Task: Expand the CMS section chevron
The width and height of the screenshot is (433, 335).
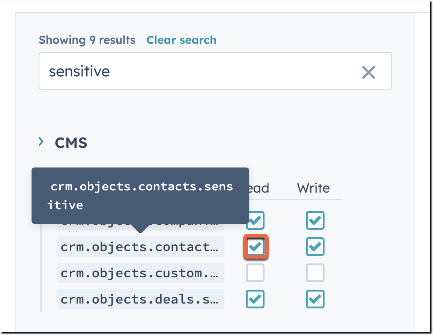Action: 41,142
